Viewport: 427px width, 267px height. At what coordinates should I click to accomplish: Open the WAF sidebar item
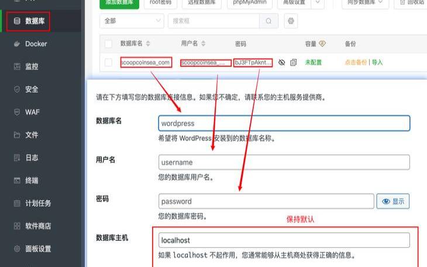pos(32,112)
